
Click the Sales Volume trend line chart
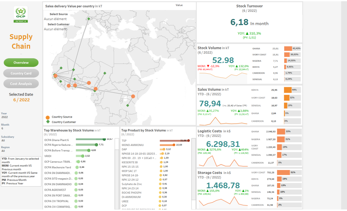[223, 121]
